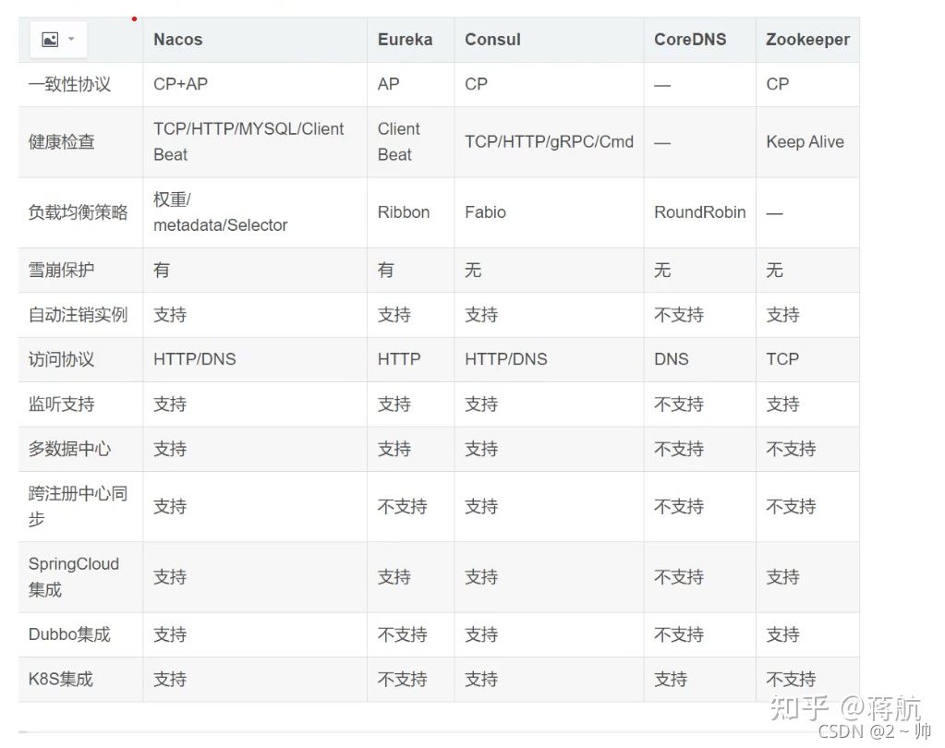
Task: Click the image icon in the table header
Action: click(x=50, y=40)
